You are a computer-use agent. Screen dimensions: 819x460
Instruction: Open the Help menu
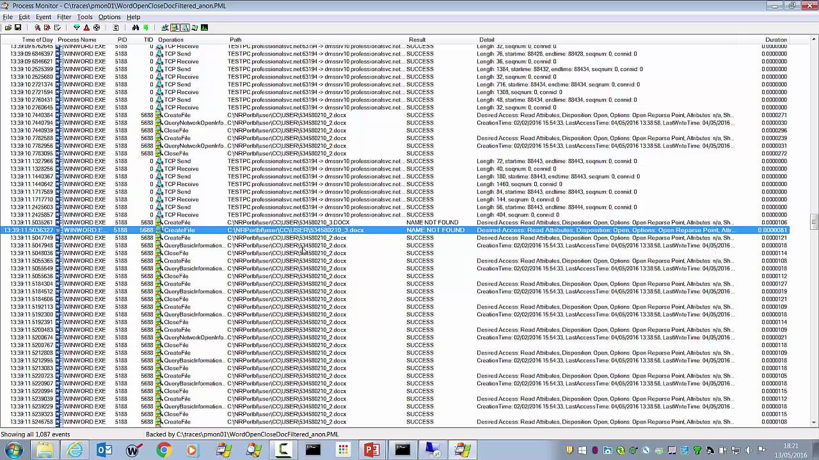133,17
